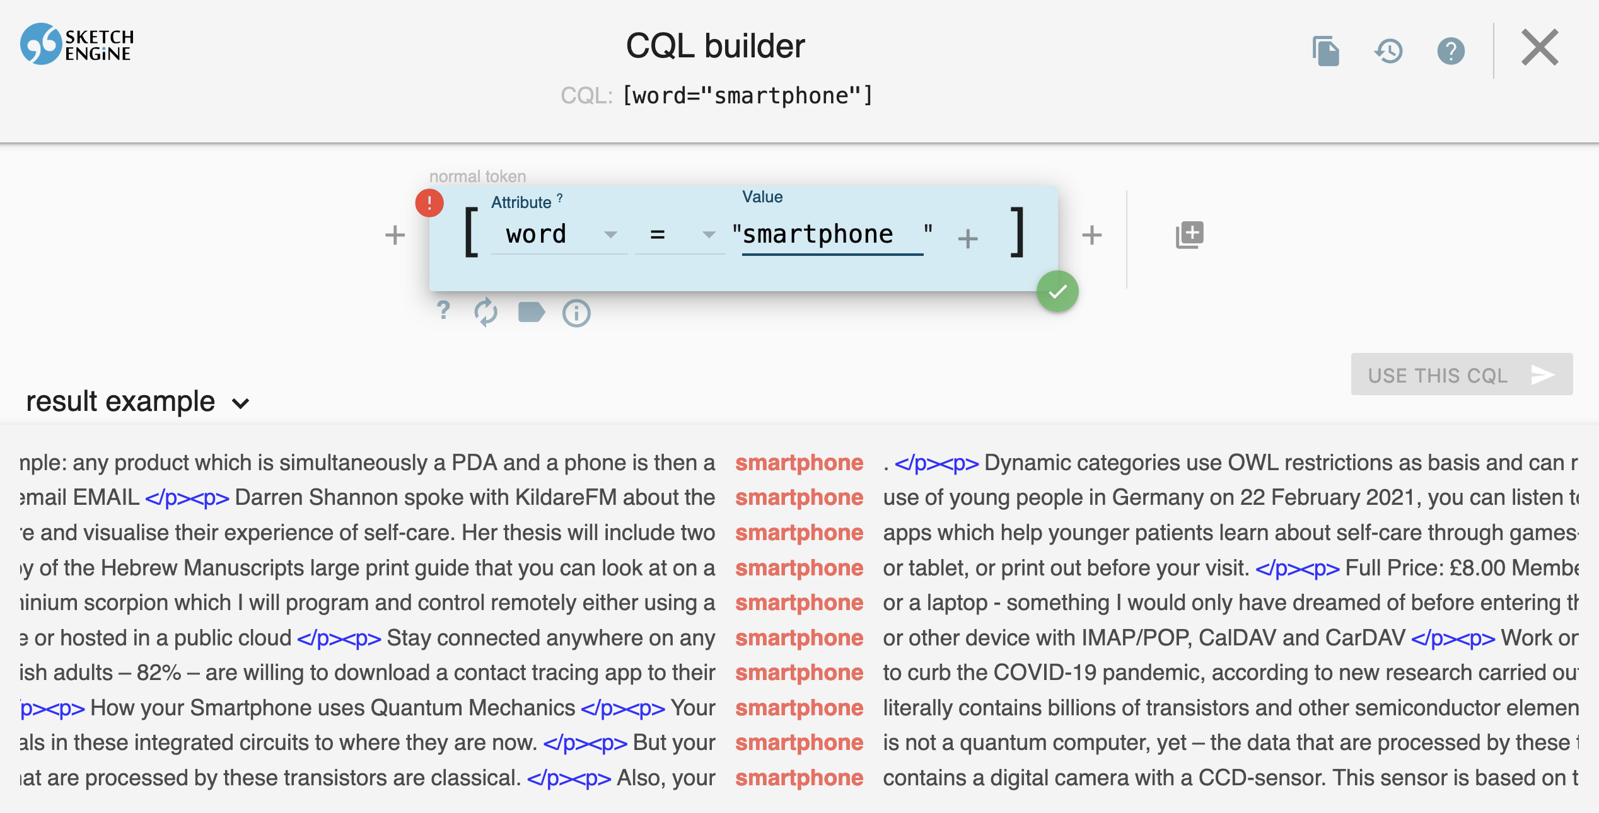1599x813 pixels.
Task: Click the info circle icon below token
Action: [x=576, y=313]
